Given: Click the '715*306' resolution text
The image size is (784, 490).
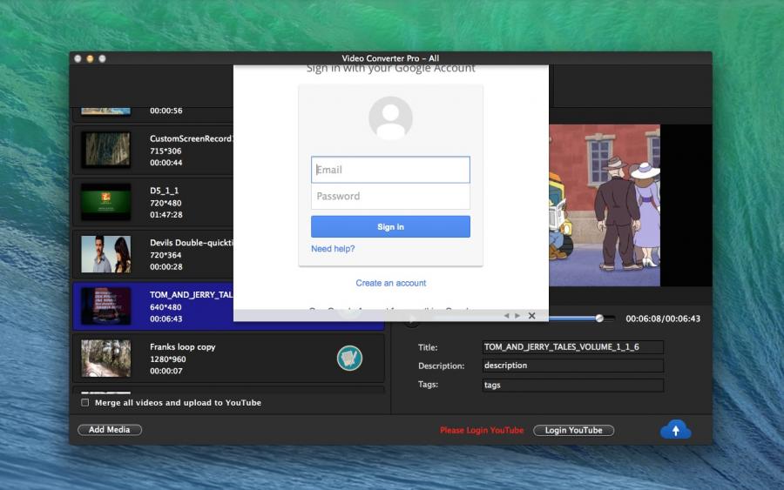Looking at the screenshot, I should pyautogui.click(x=166, y=151).
